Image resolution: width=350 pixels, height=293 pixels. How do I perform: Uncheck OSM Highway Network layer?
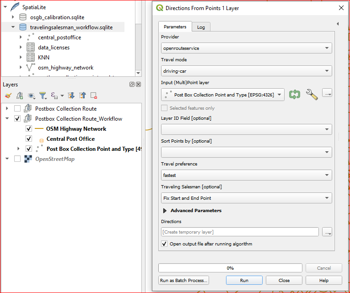point(29,128)
